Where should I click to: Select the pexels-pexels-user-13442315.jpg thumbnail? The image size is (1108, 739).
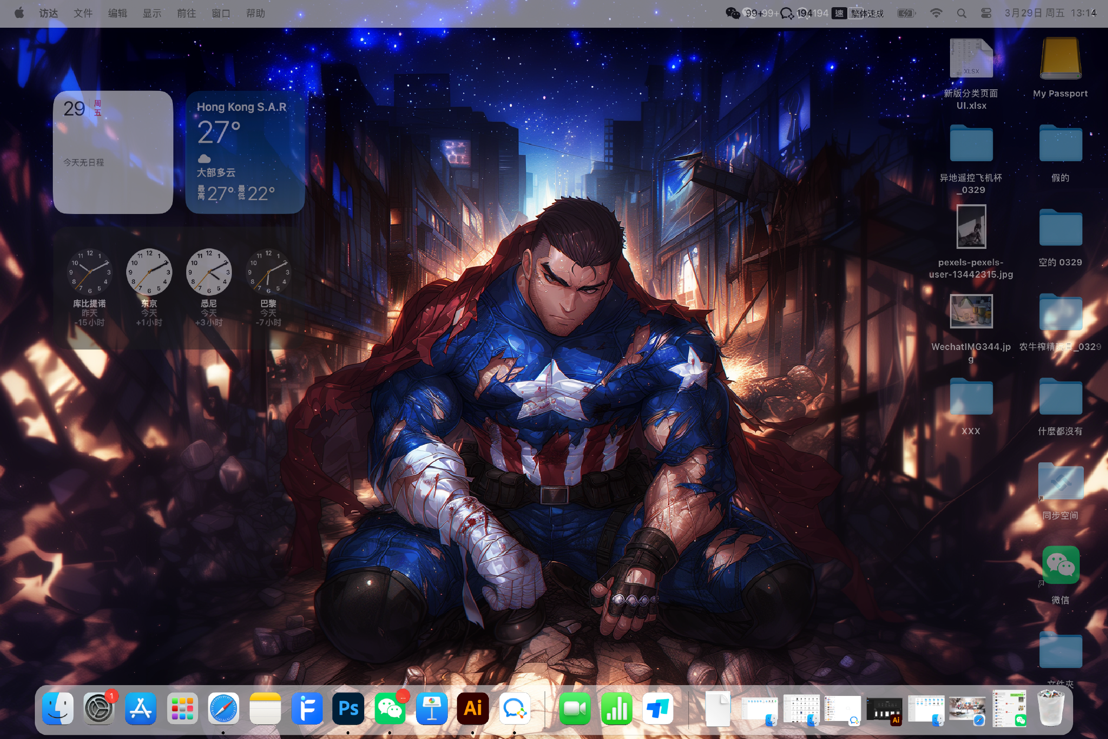click(x=971, y=227)
